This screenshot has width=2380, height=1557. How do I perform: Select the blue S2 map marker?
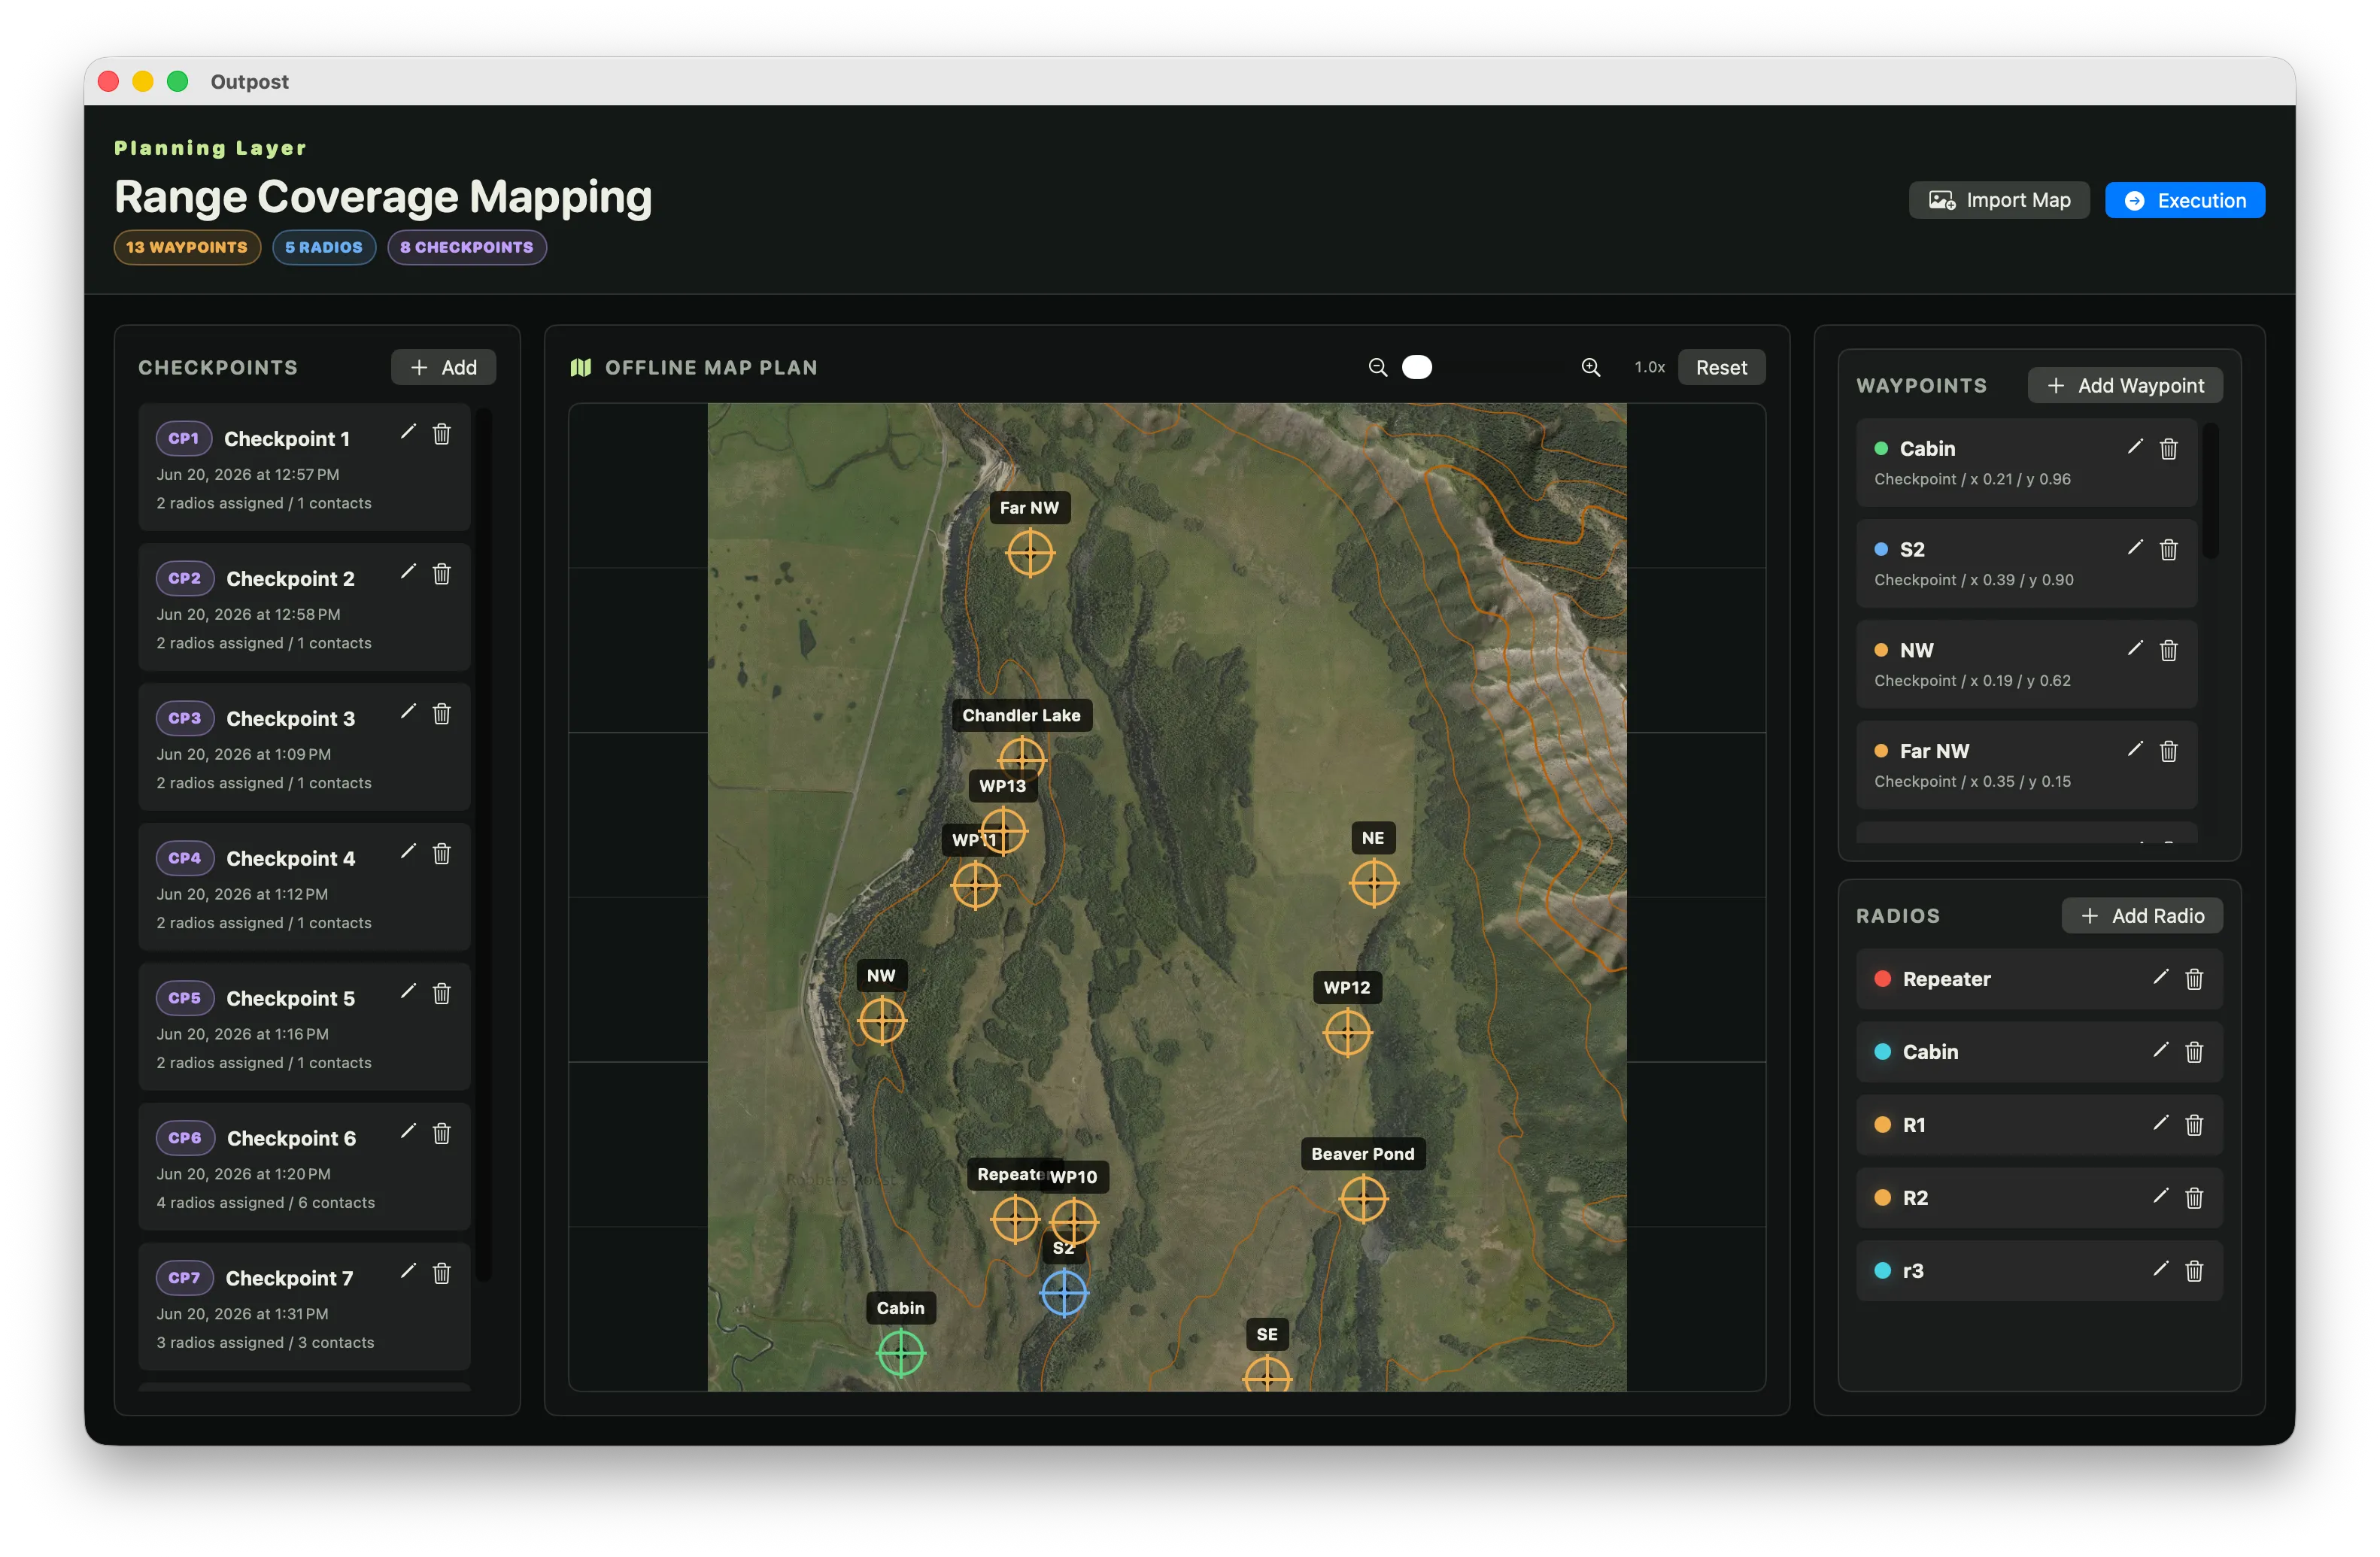(1064, 1293)
